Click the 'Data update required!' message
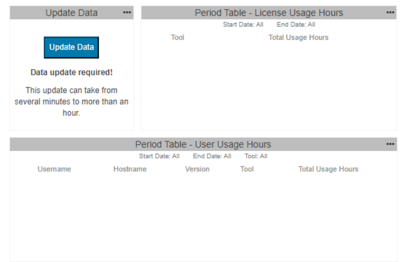Viewport: 401px width, 262px height. click(x=72, y=72)
